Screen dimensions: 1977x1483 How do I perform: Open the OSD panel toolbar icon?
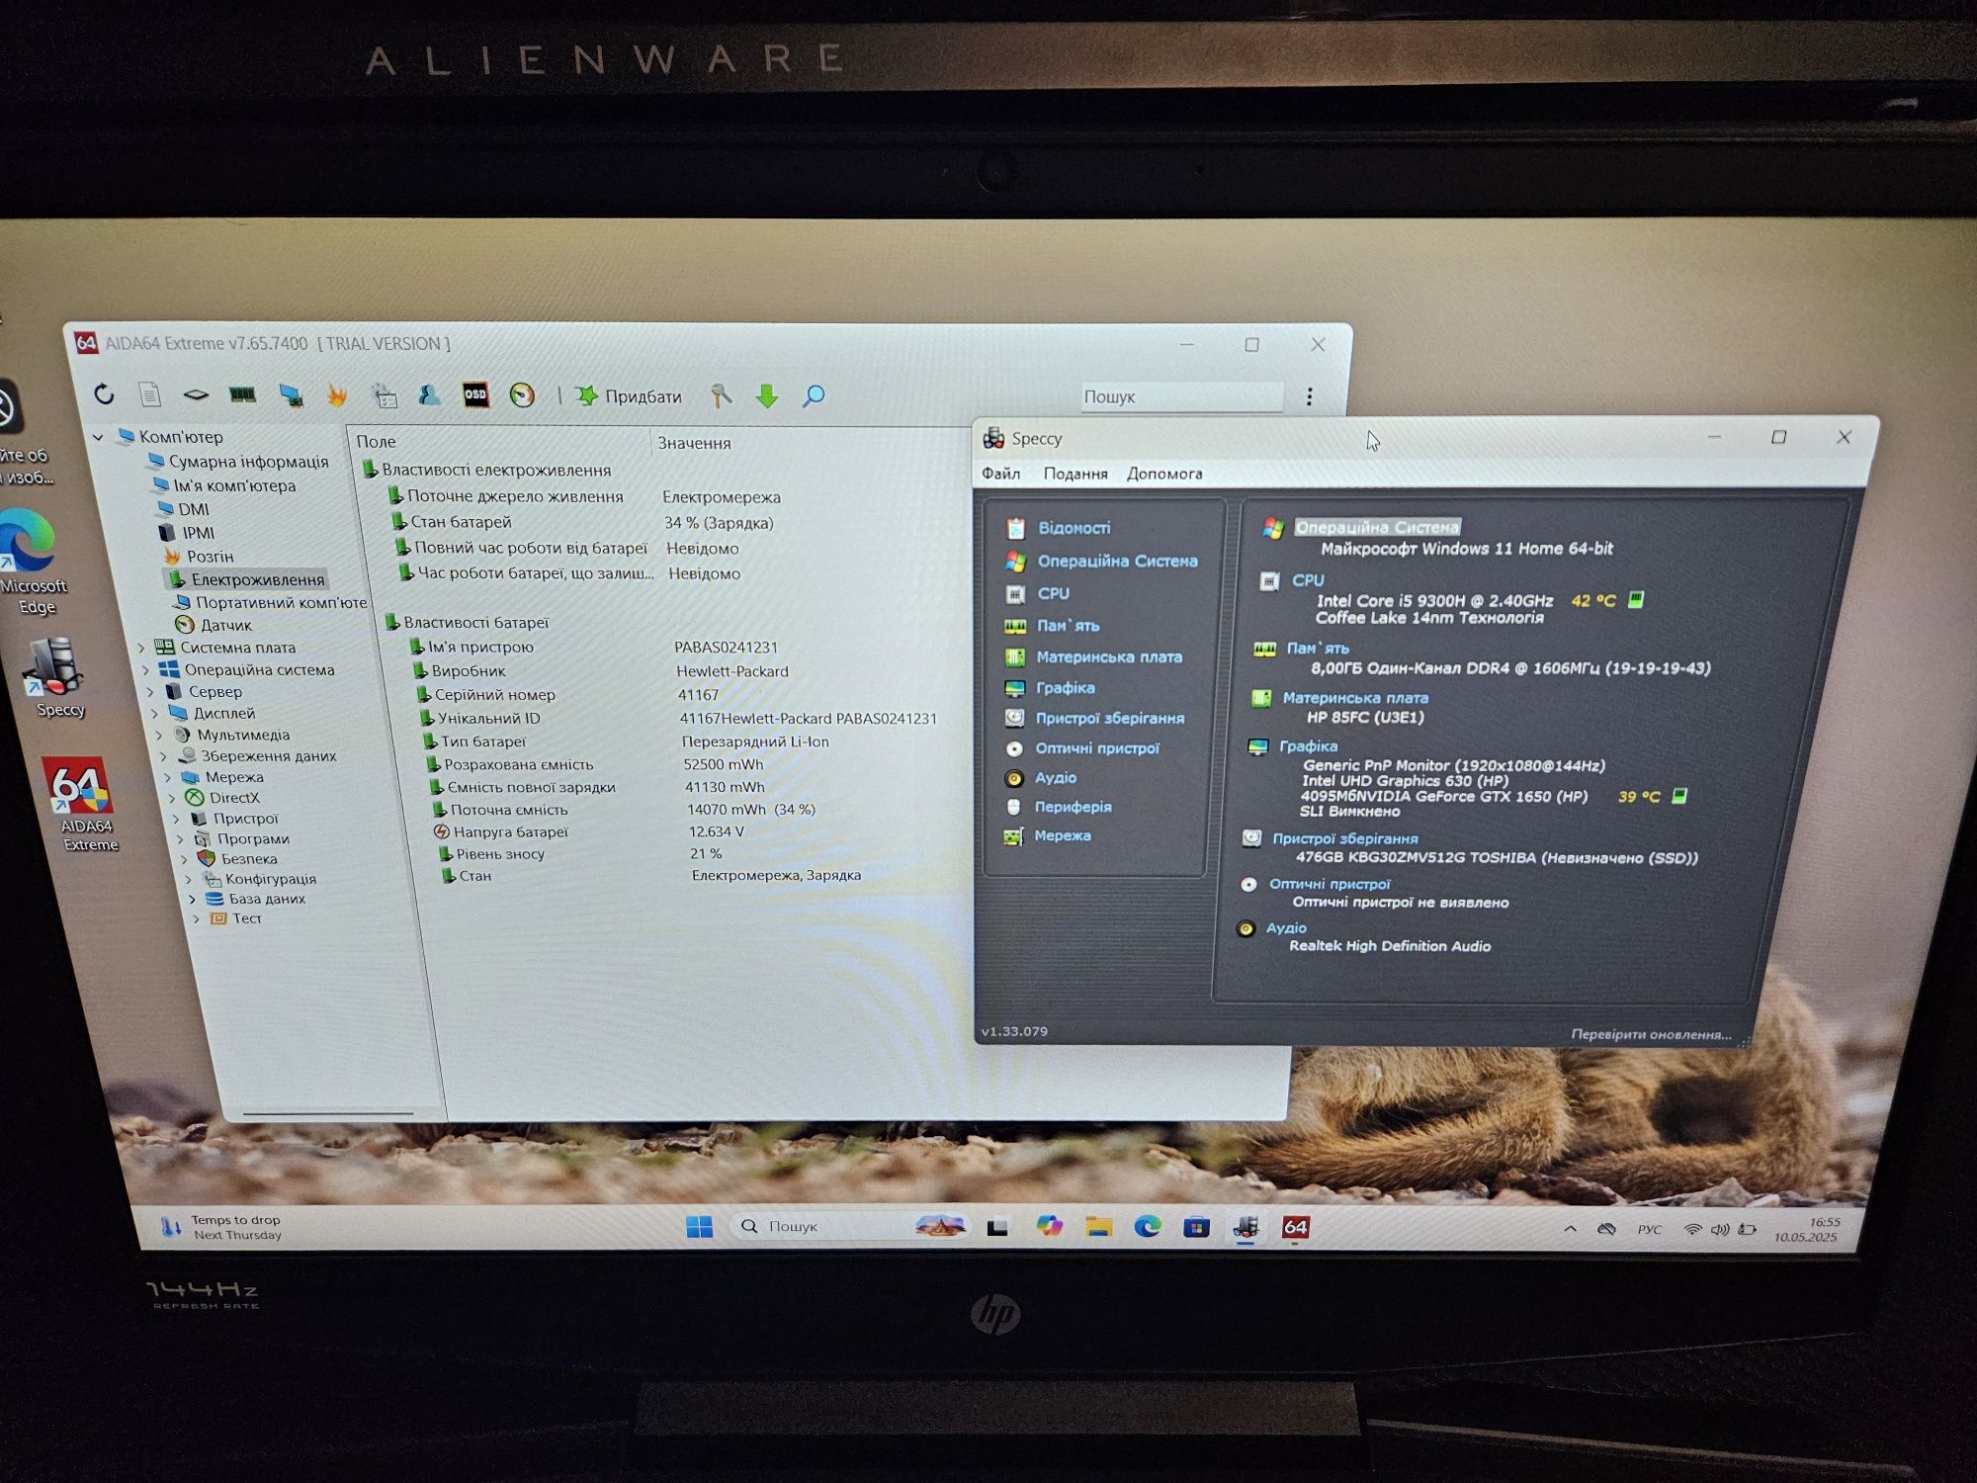[475, 395]
